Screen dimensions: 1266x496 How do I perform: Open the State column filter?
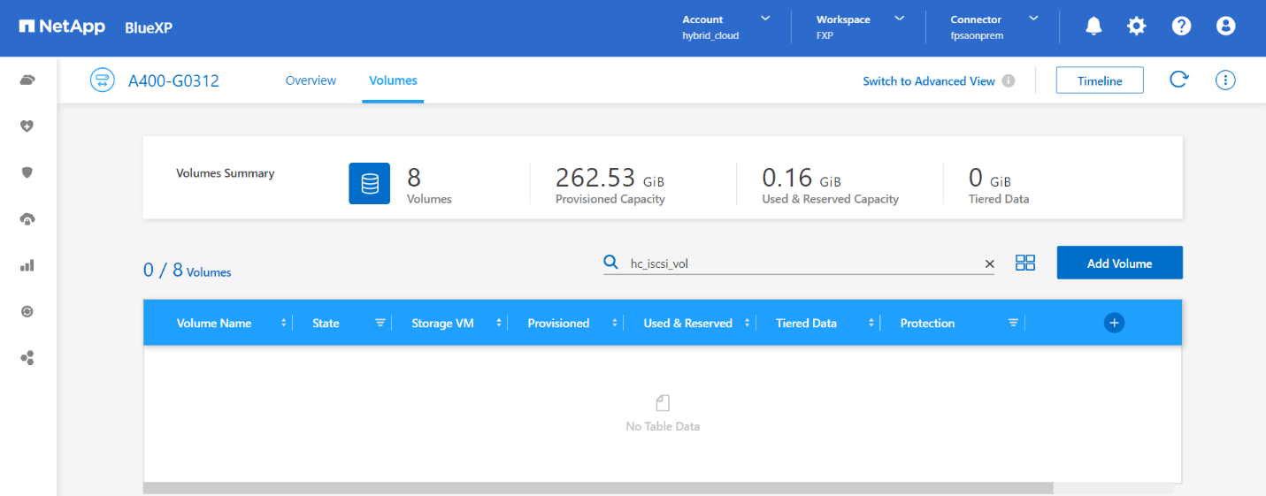click(x=380, y=324)
